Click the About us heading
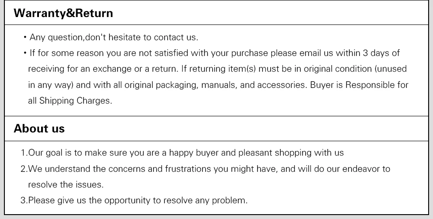Screen dimensions: 433x219 pos(39,129)
